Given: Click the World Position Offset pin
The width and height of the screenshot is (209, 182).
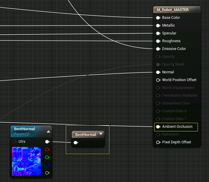Looking at the screenshot, I should click(x=158, y=80).
